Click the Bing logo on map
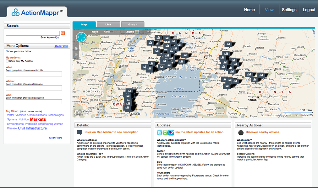This screenshot has width=318, height=188. pyautogui.click(x=82, y=112)
